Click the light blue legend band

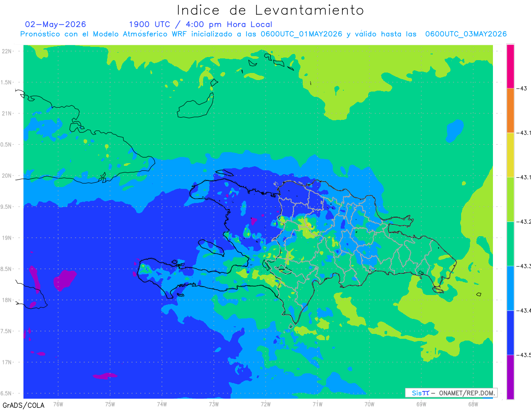pyautogui.click(x=510, y=288)
